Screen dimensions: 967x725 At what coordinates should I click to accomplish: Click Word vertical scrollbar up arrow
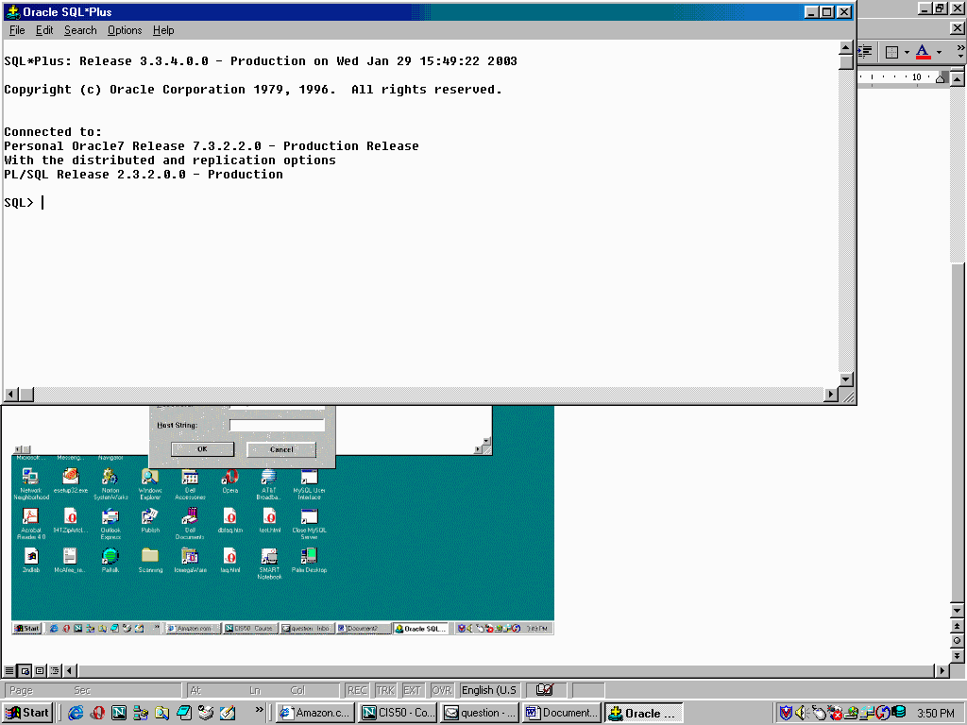click(x=958, y=79)
